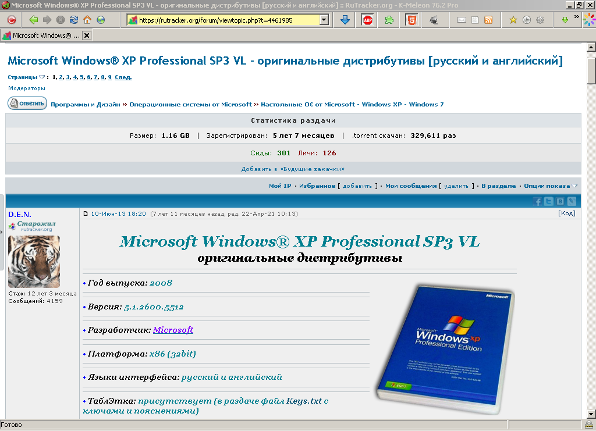
Task: Go to page 5 of the topic
Action: click(81, 77)
